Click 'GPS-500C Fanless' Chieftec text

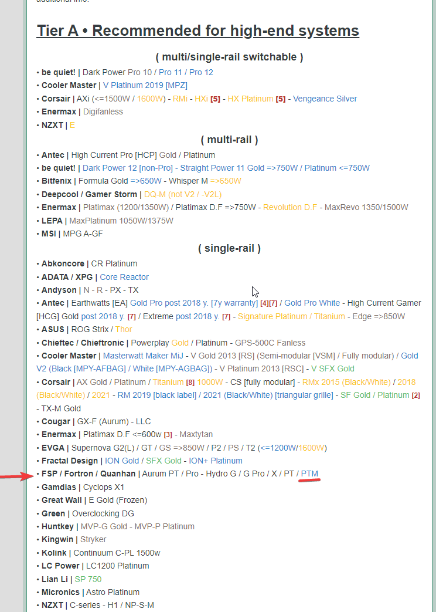(270, 343)
